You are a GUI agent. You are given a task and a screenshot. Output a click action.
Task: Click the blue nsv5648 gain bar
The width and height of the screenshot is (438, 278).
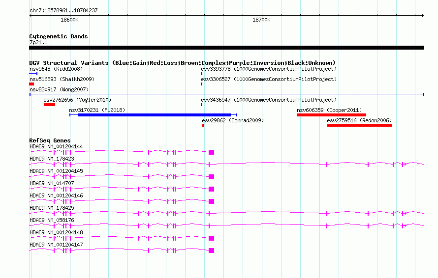click(33, 74)
